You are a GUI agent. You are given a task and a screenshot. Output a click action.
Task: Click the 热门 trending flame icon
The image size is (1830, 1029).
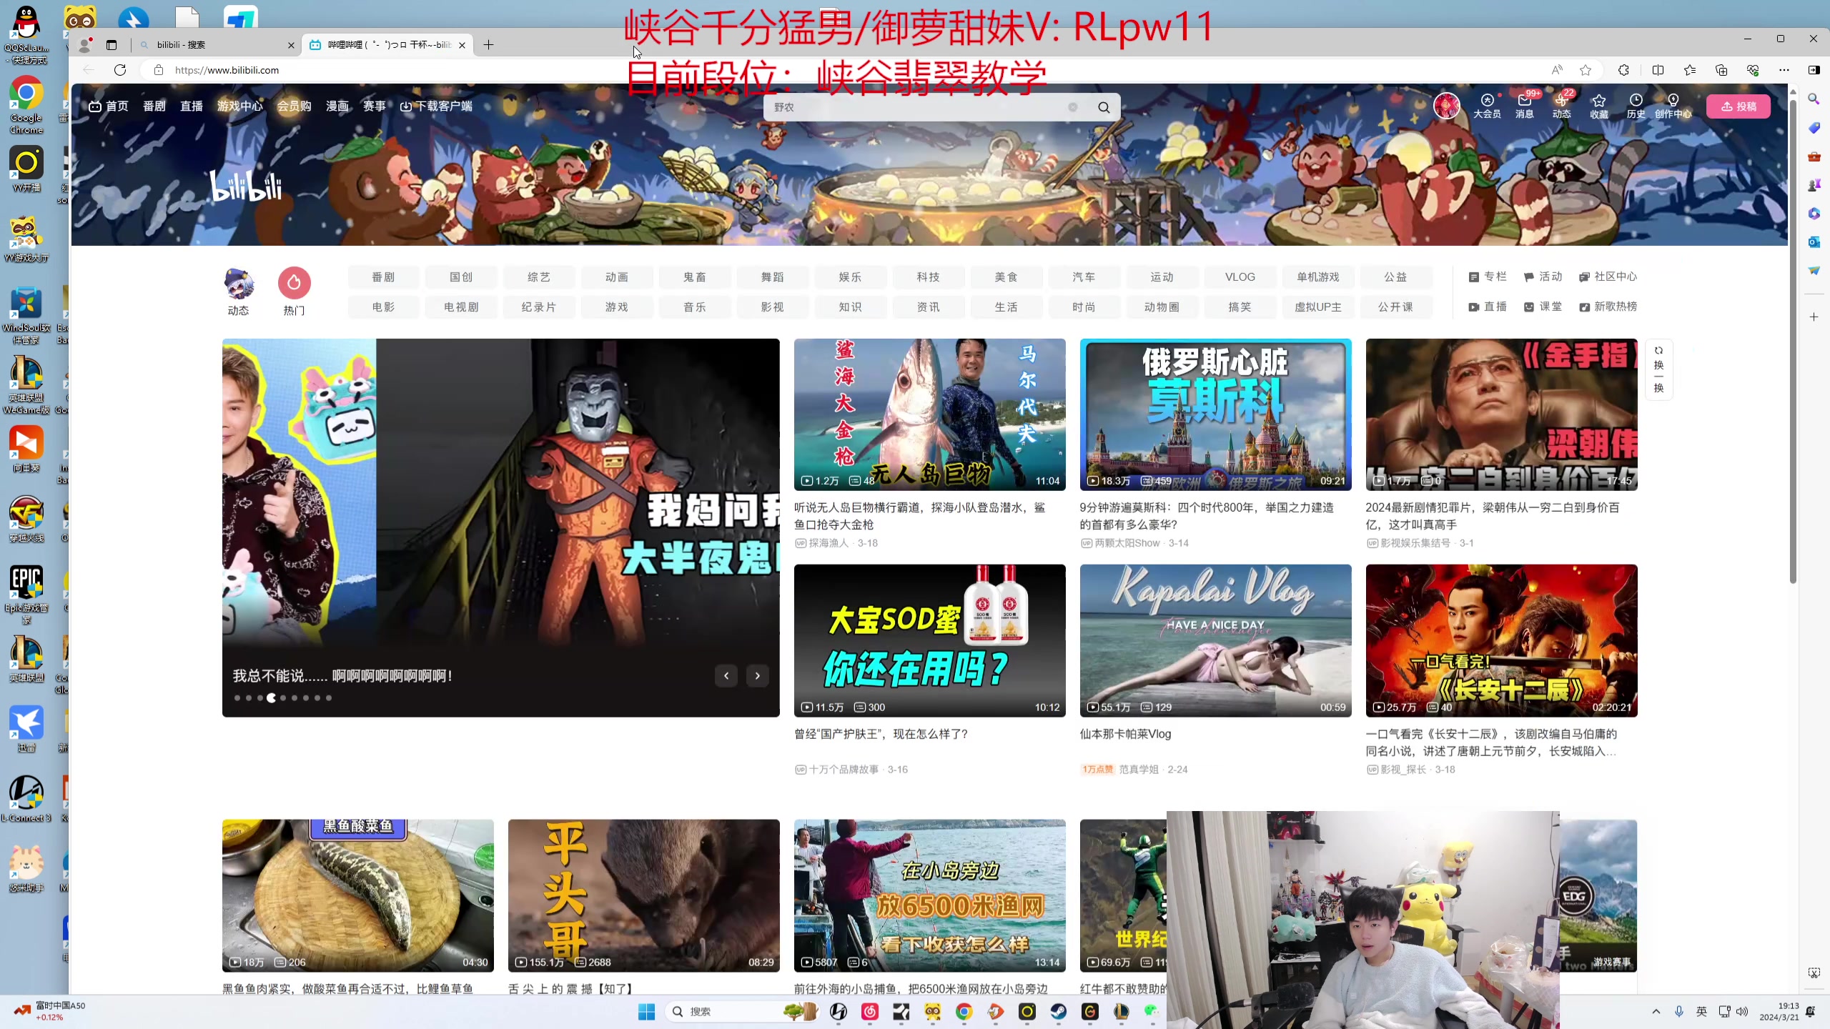coord(294,284)
